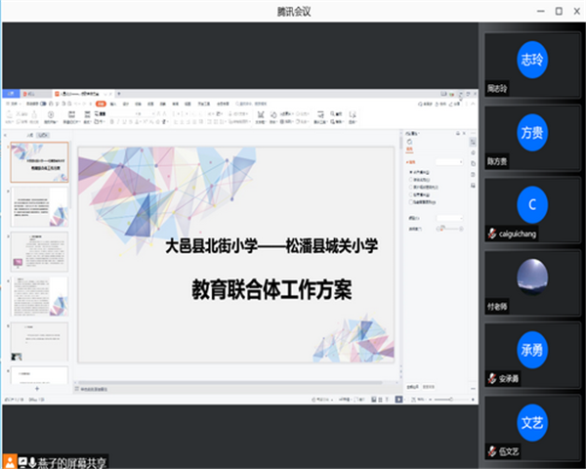Click muted microphone icon beside 安承勇

[492, 379]
